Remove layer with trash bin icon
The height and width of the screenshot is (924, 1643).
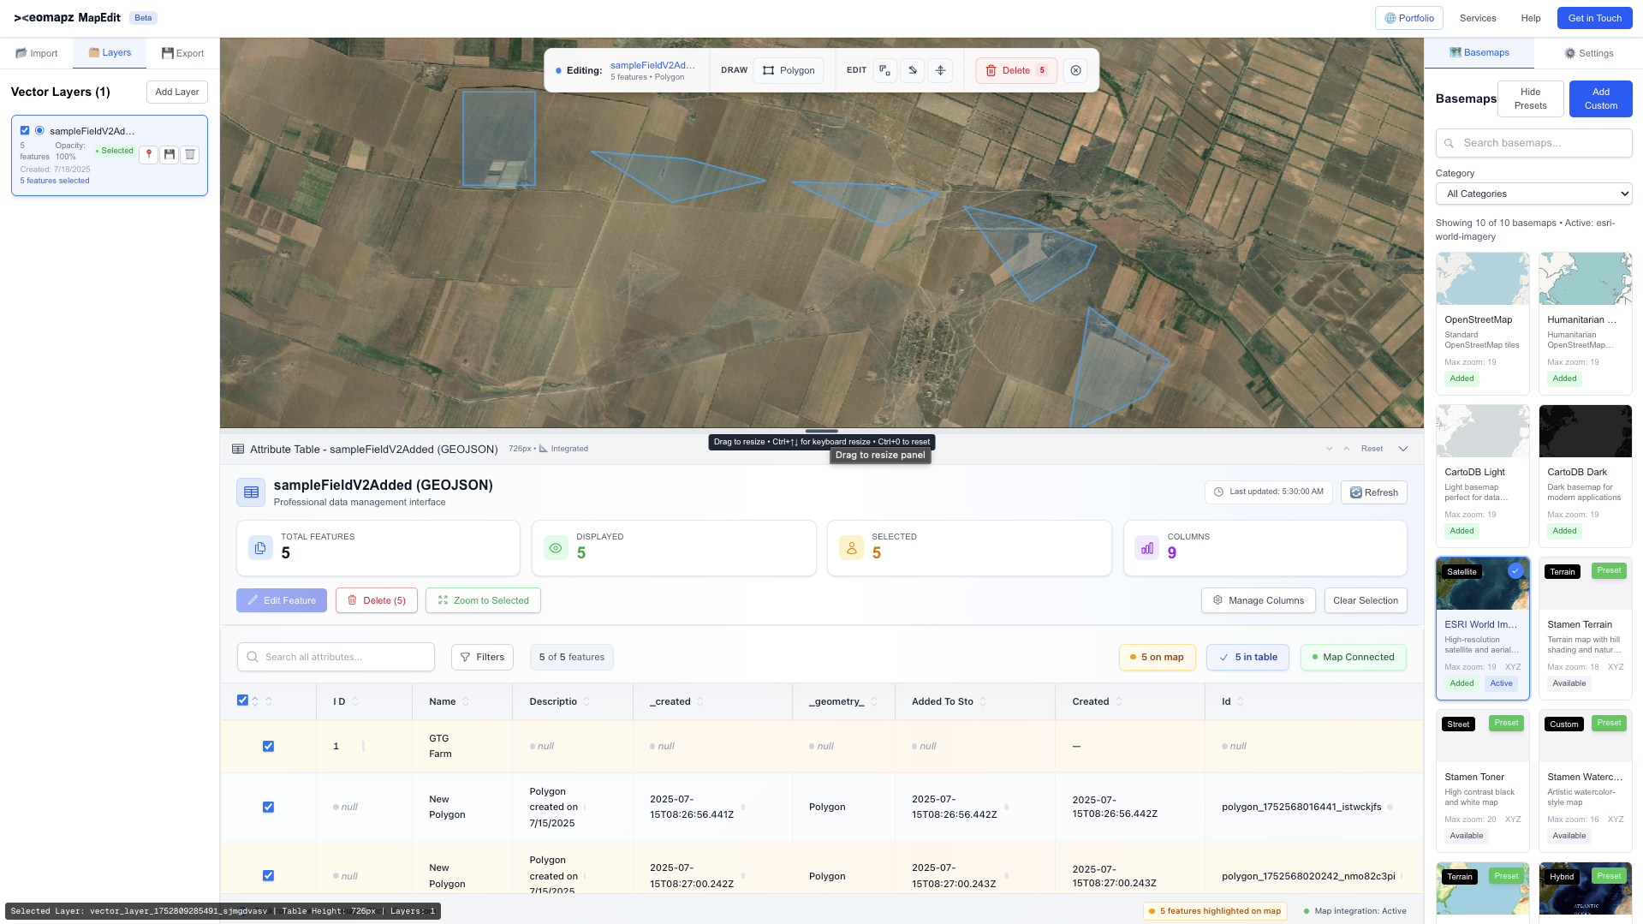click(190, 154)
